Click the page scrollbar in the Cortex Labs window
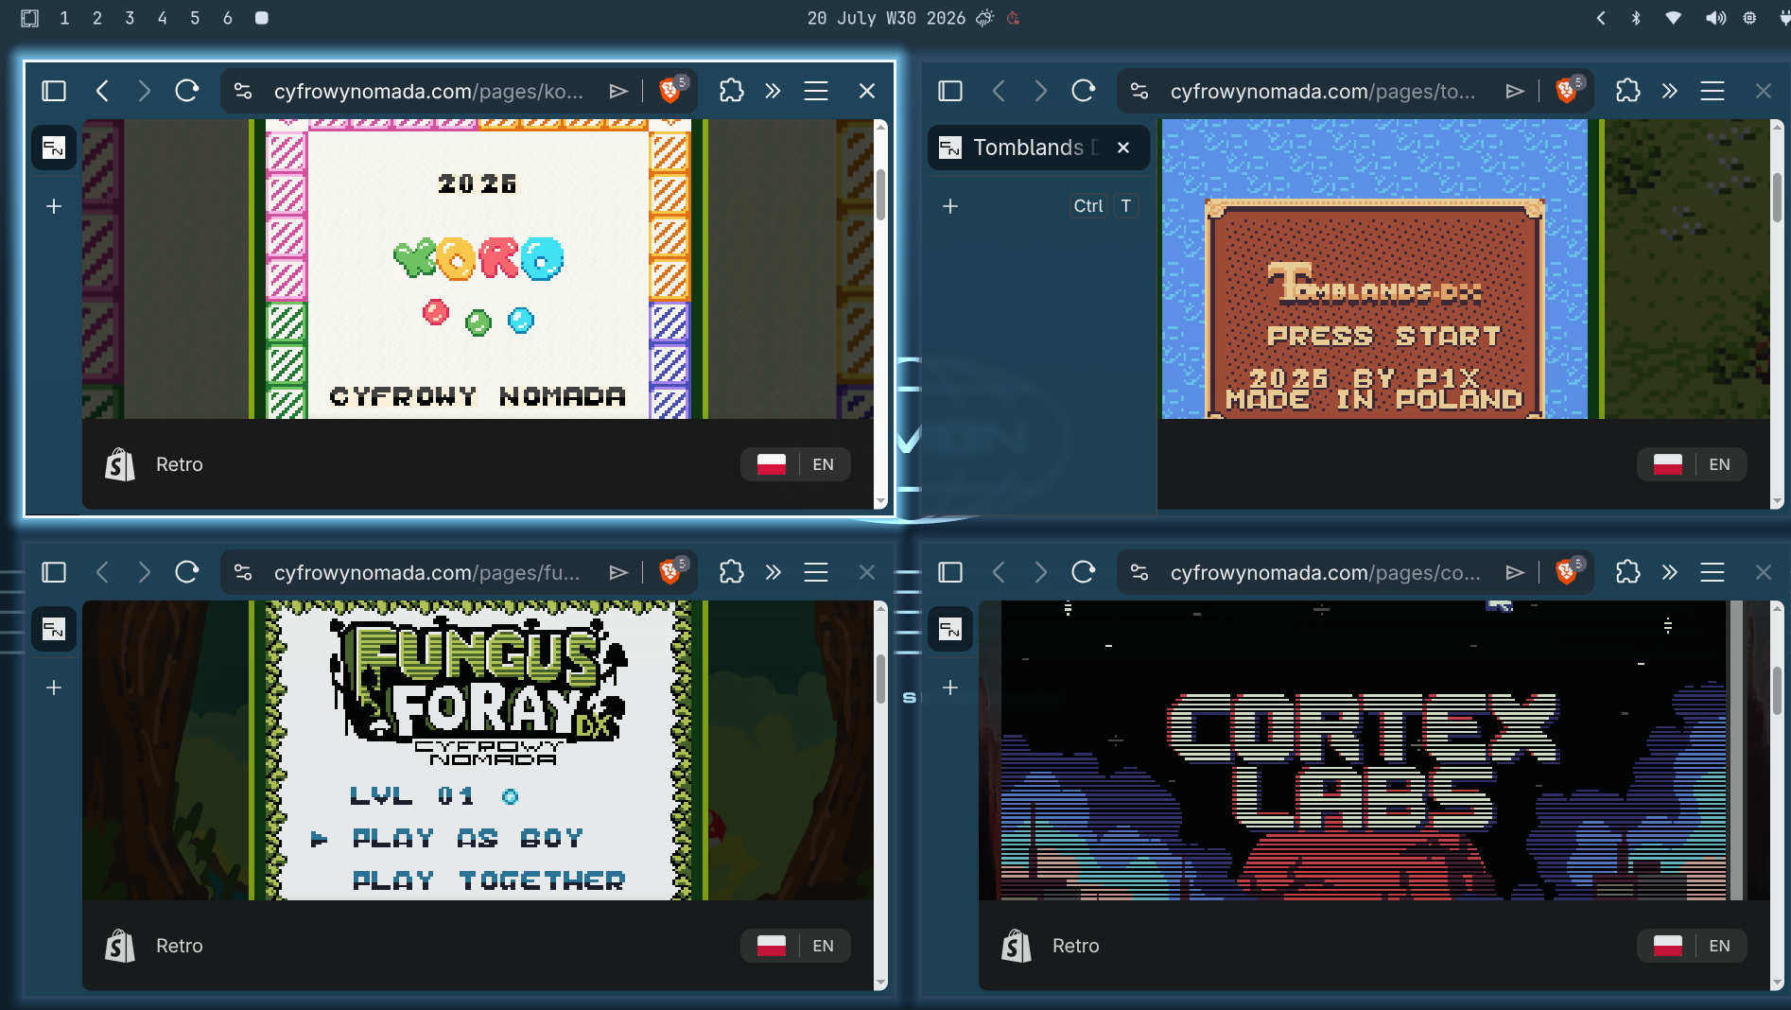 [x=1777, y=690]
